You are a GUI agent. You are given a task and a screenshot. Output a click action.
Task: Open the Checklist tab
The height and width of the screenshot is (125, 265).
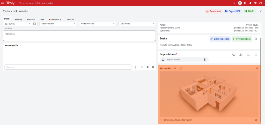[x=70, y=19]
